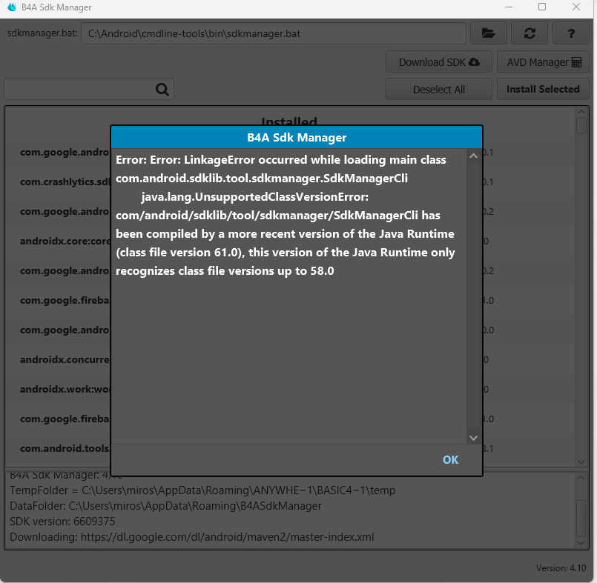Click the log panel scroll-up arrow

[x=581, y=478]
